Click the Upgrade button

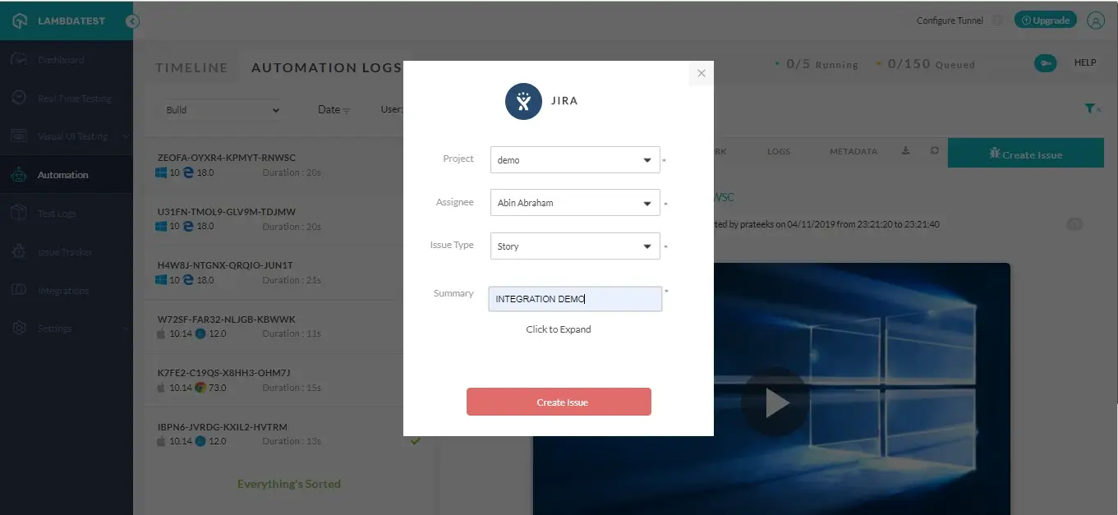point(1045,21)
